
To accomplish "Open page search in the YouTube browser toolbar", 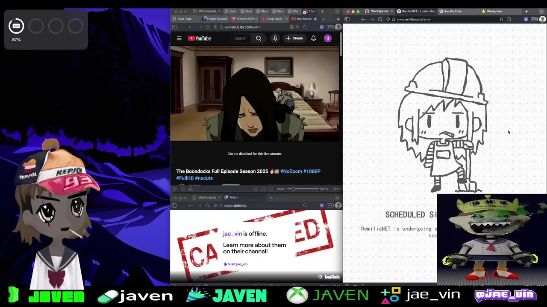I will tap(305, 27).
